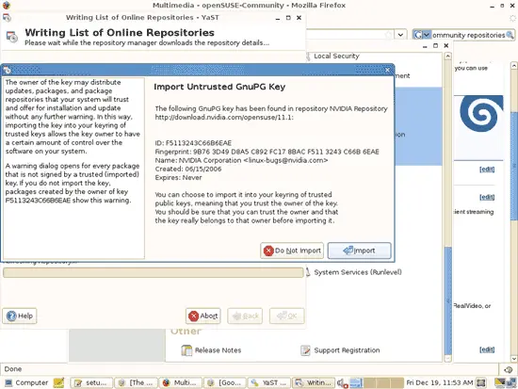Image resolution: width=518 pixels, height=389 pixels.
Task: Click the Import Untrusted GnuPG Key heading
Action: (x=219, y=87)
